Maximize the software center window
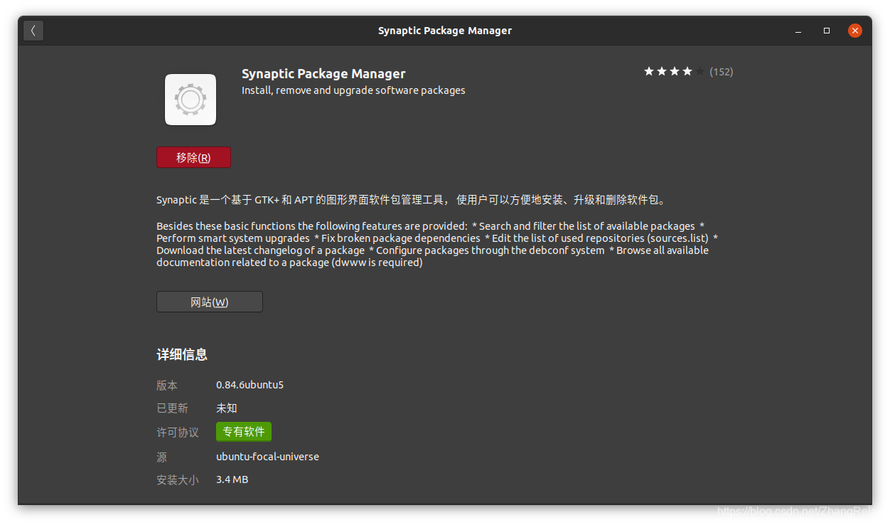The width and height of the screenshot is (890, 525). [827, 31]
